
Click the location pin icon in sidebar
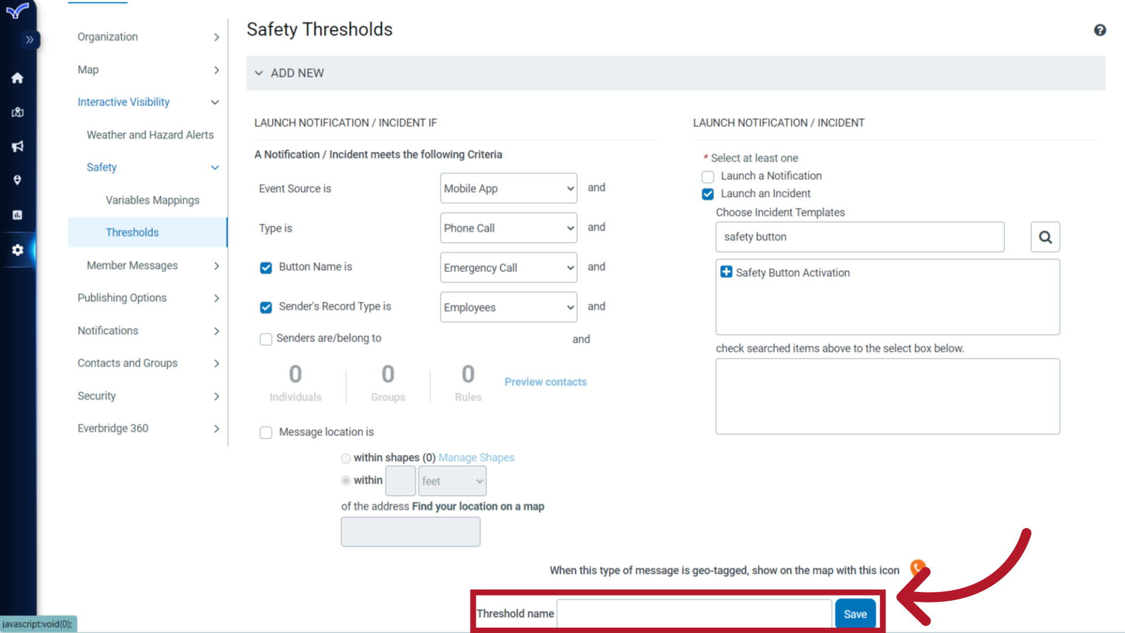tap(18, 180)
